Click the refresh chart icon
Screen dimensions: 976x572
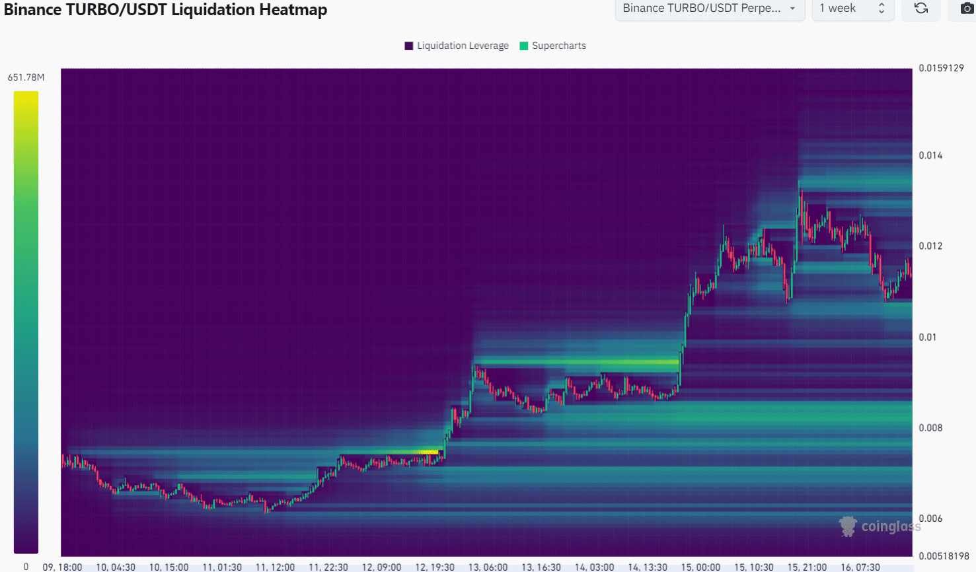[921, 9]
